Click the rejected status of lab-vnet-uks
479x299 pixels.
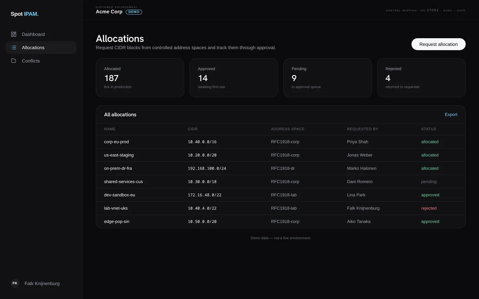pos(429,208)
